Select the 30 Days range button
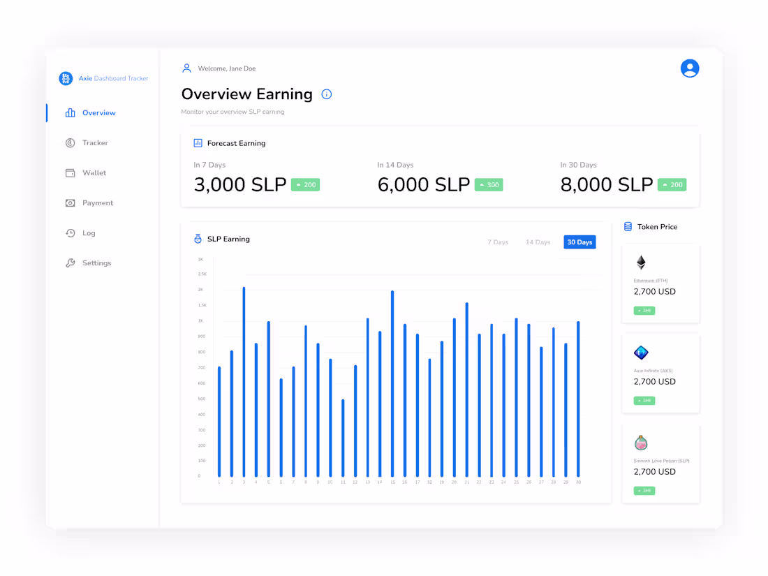The image size is (768, 576). pyautogui.click(x=579, y=242)
